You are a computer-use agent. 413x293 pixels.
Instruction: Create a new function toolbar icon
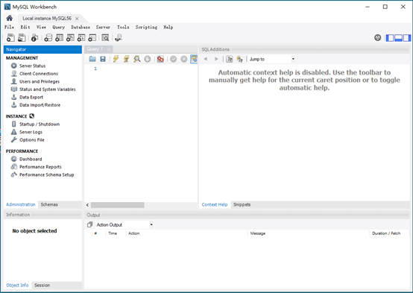[92, 38]
